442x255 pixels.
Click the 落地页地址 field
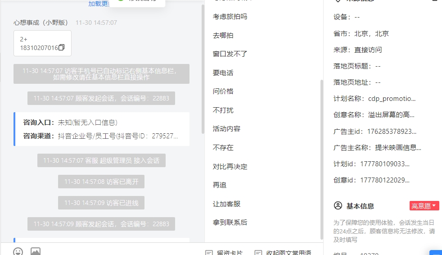pos(357,82)
